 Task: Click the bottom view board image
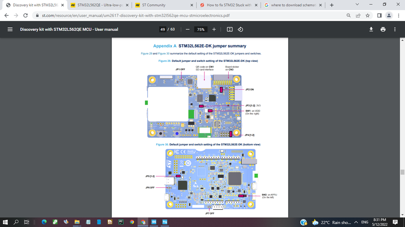coord(210,179)
